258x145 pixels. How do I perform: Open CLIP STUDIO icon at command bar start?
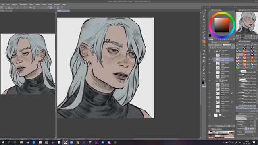[x=2, y=8]
